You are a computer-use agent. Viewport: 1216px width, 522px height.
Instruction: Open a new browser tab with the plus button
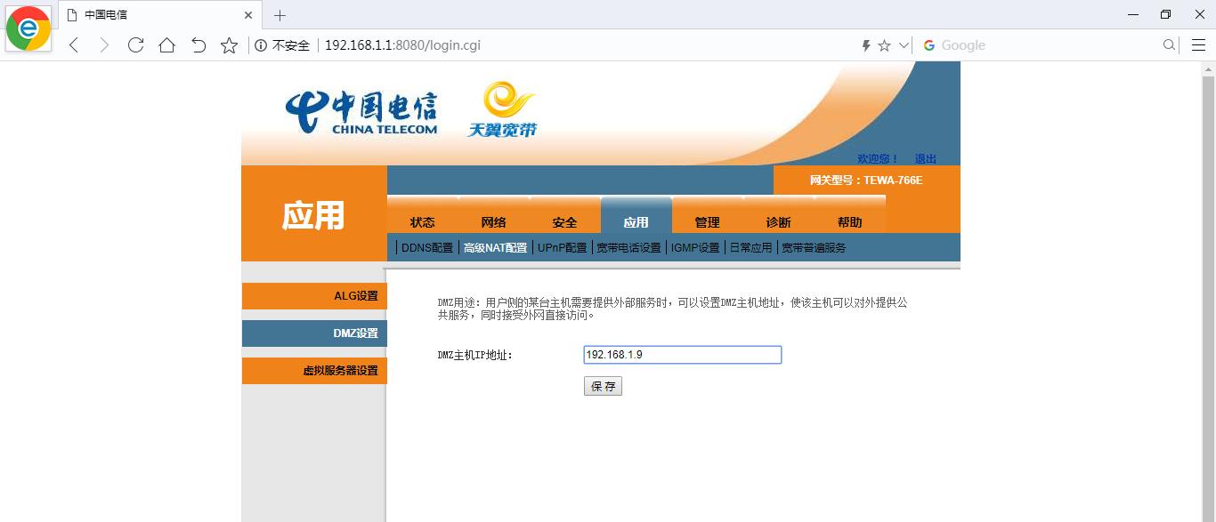pyautogui.click(x=280, y=15)
